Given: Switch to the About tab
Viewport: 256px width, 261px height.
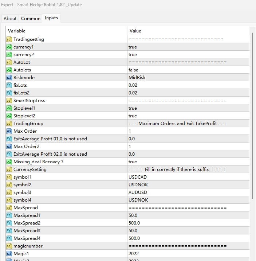Looking at the screenshot, I should 10,19.
